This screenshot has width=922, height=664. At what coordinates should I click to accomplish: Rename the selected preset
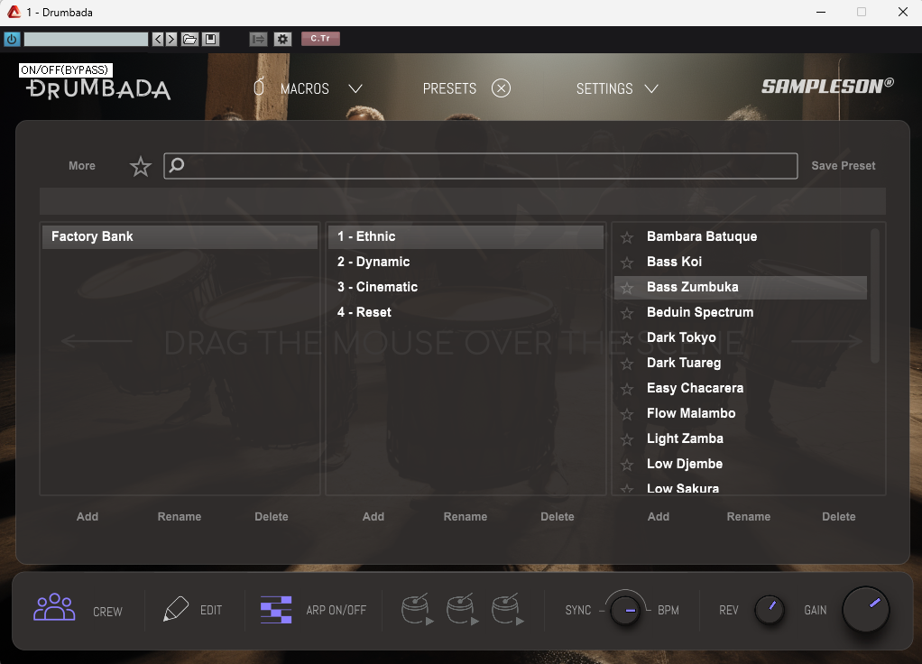coord(749,517)
